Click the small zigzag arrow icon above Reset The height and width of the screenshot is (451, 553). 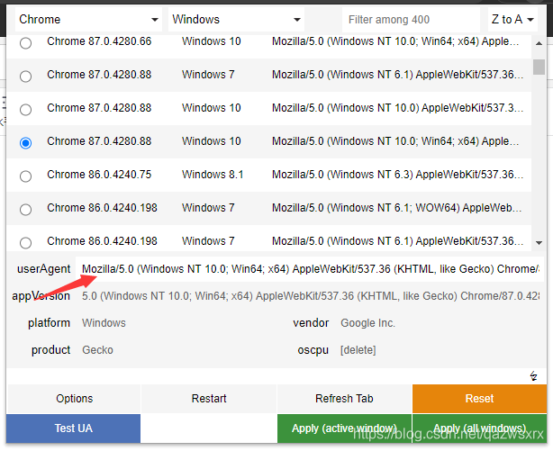coord(533,376)
